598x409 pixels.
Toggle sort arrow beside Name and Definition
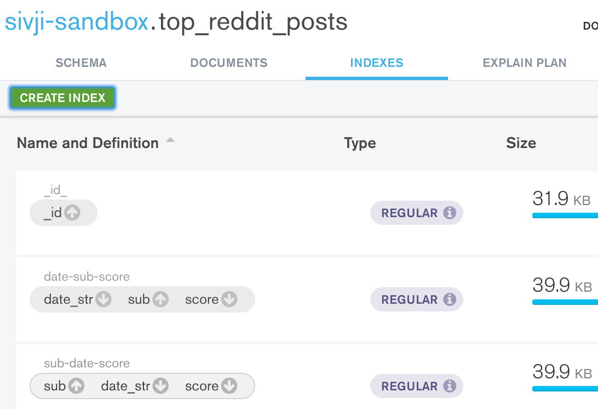(x=170, y=141)
